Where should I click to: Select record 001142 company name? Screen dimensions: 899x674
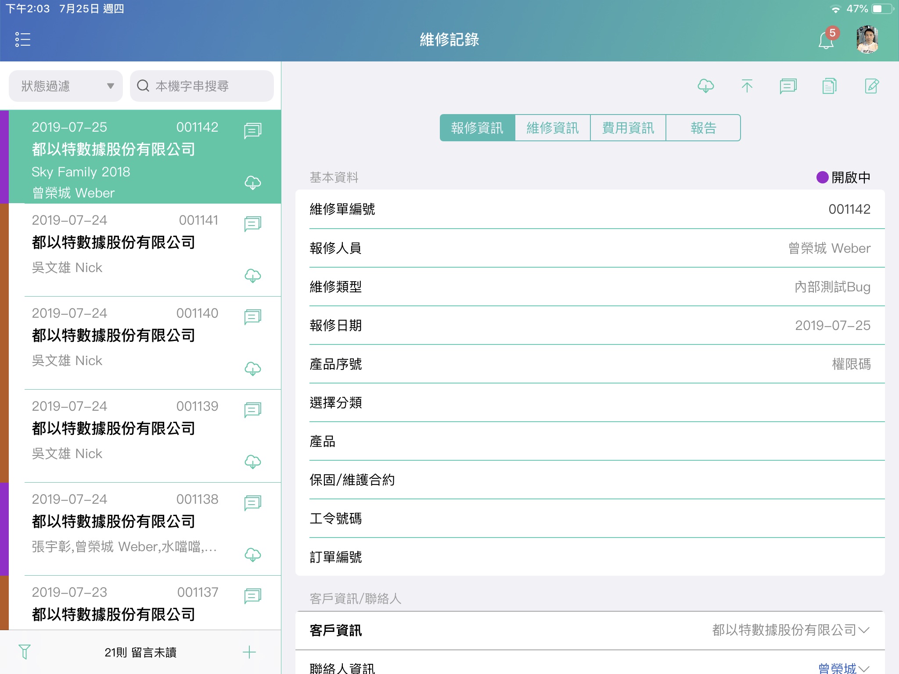click(113, 149)
